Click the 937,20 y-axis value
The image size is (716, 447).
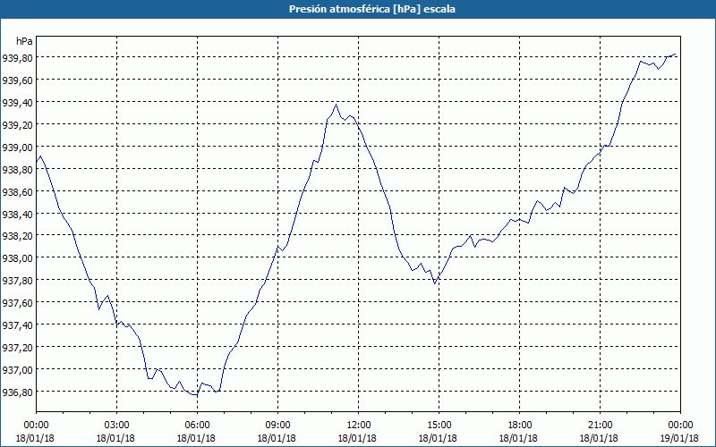pyautogui.click(x=17, y=348)
